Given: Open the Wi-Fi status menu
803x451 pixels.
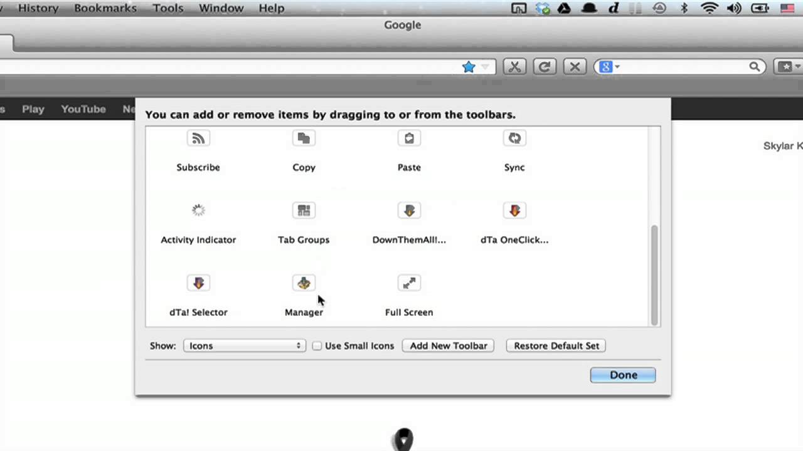Looking at the screenshot, I should click(710, 8).
